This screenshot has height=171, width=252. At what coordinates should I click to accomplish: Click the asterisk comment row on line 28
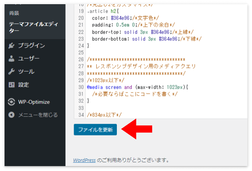(136, 74)
